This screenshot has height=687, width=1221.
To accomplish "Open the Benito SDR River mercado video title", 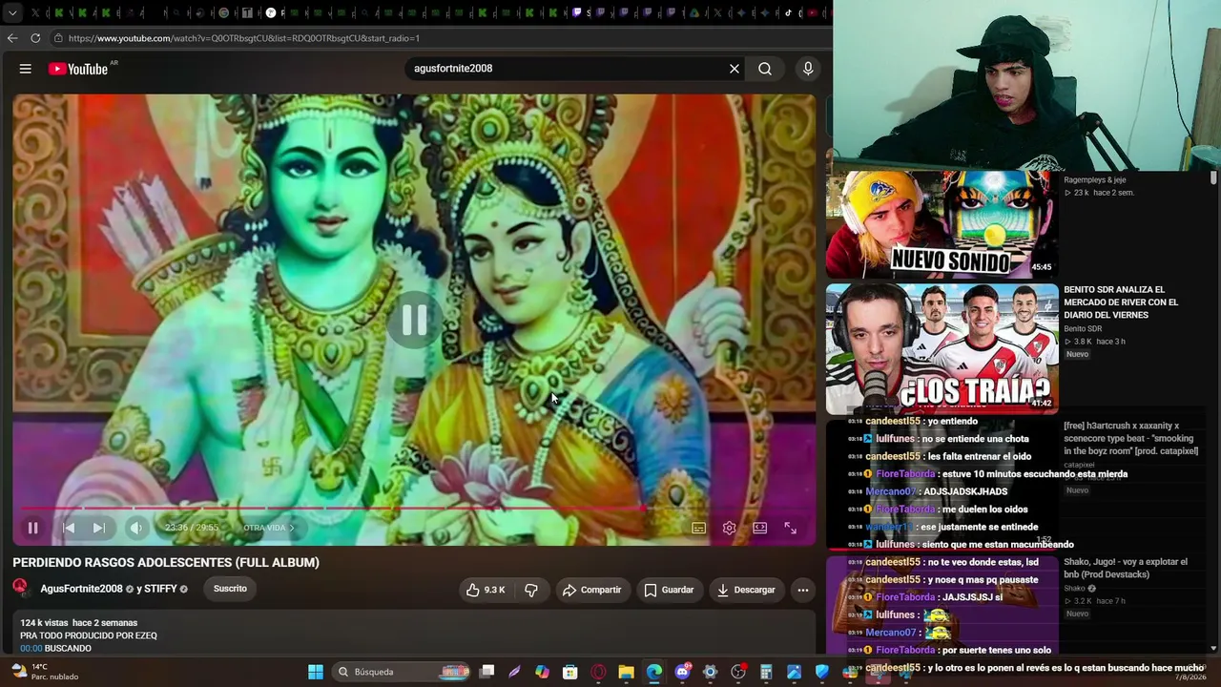I will click(1121, 302).
